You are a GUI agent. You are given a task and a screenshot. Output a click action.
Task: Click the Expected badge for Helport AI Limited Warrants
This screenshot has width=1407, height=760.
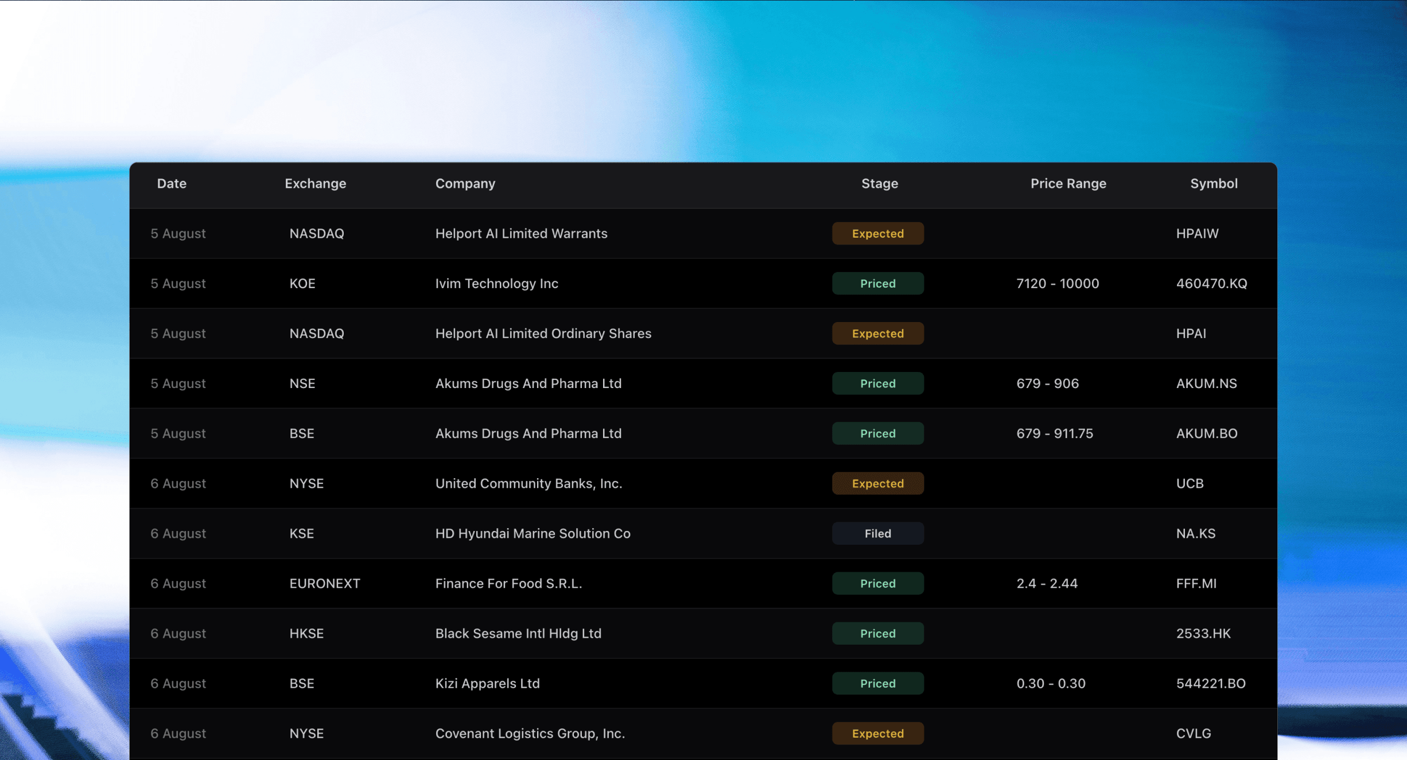coord(877,233)
